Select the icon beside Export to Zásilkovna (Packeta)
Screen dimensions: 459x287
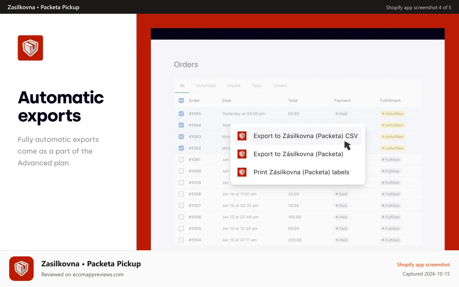click(x=242, y=154)
